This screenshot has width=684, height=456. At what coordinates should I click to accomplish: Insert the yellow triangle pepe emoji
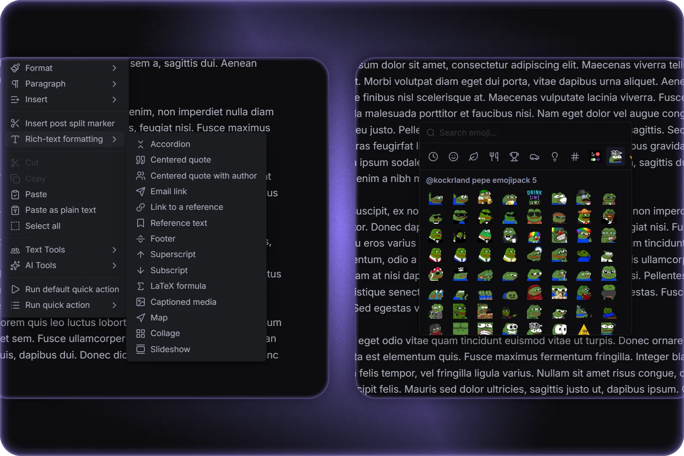coord(584,329)
